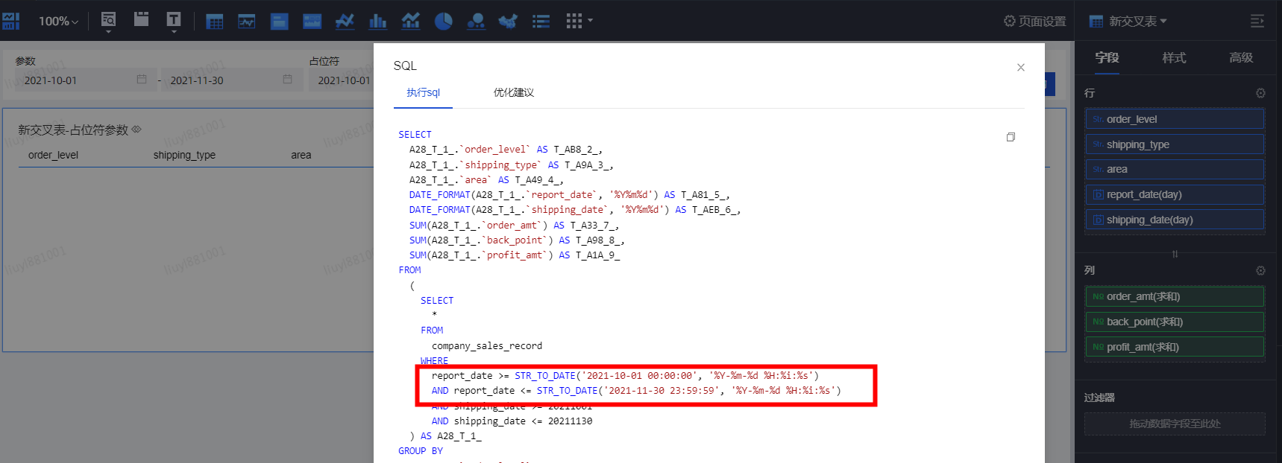The image size is (1282, 463).
Task: Click the gear icon beside 行 section
Action: tap(1260, 93)
